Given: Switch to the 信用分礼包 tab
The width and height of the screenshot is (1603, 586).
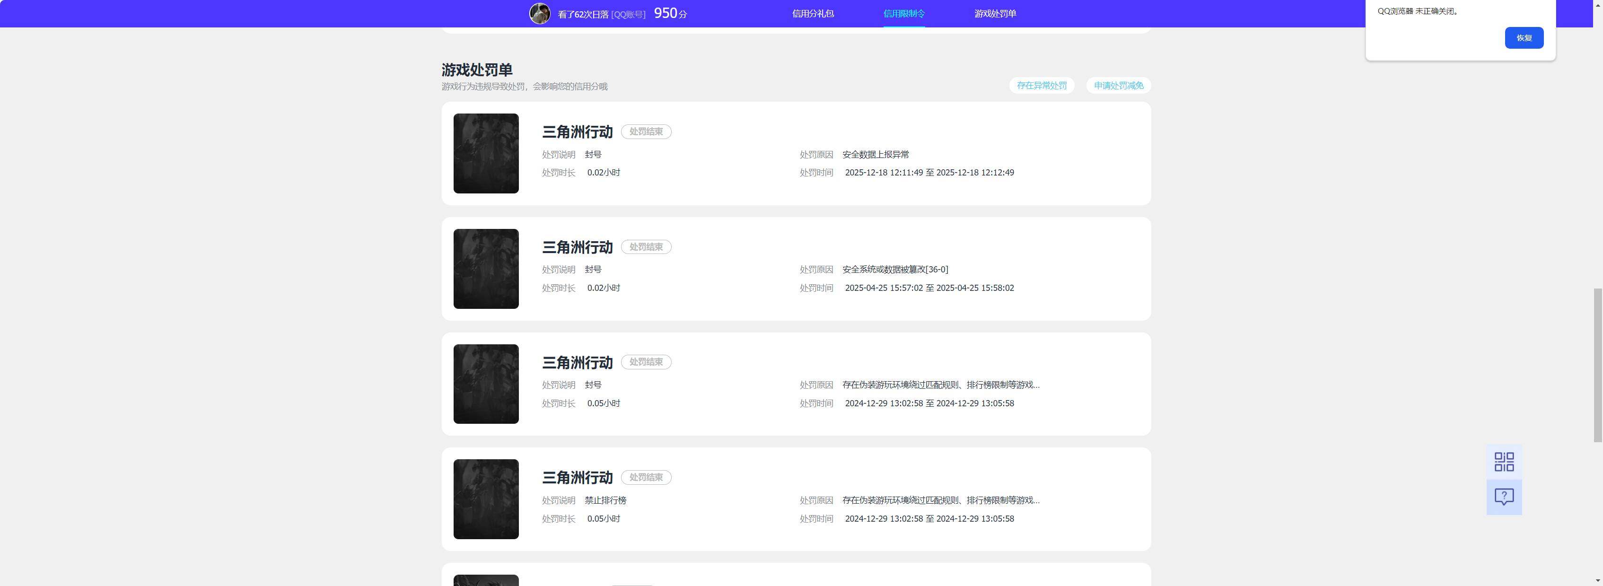Looking at the screenshot, I should 813,14.
